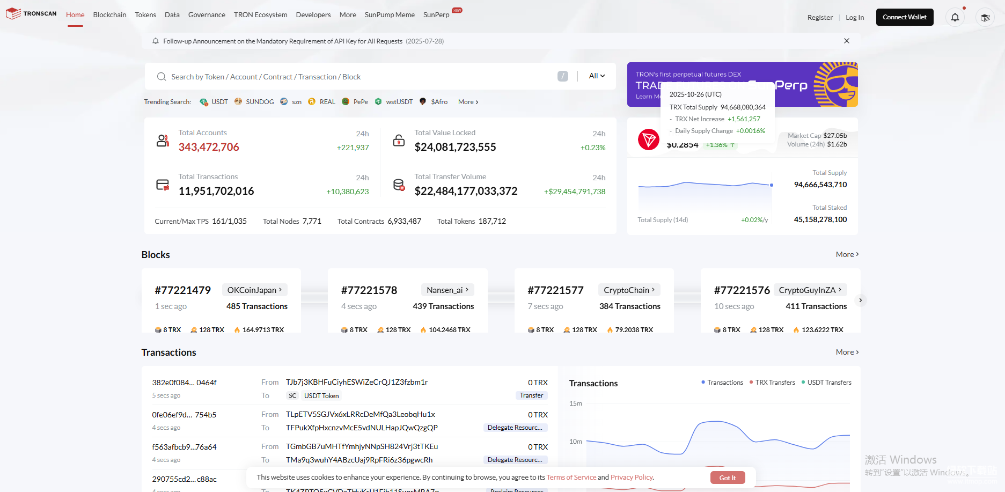Click the Total Accounts users icon
The width and height of the screenshot is (1005, 492).
pos(163,141)
